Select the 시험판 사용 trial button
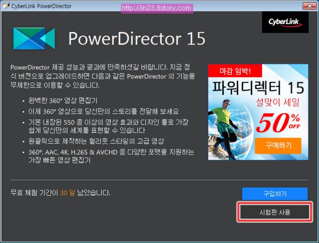Viewport: 319px width, 243px height. point(274,212)
